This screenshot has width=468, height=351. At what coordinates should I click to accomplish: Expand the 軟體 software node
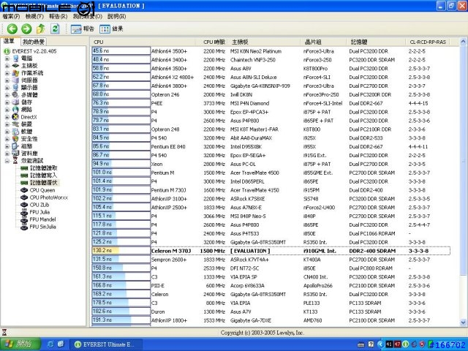(x=7, y=132)
